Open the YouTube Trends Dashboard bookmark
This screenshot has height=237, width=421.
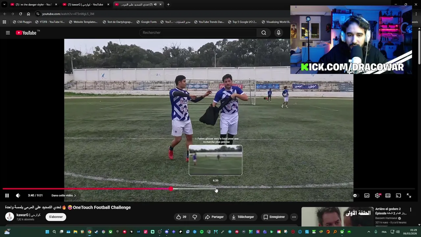click(209, 22)
